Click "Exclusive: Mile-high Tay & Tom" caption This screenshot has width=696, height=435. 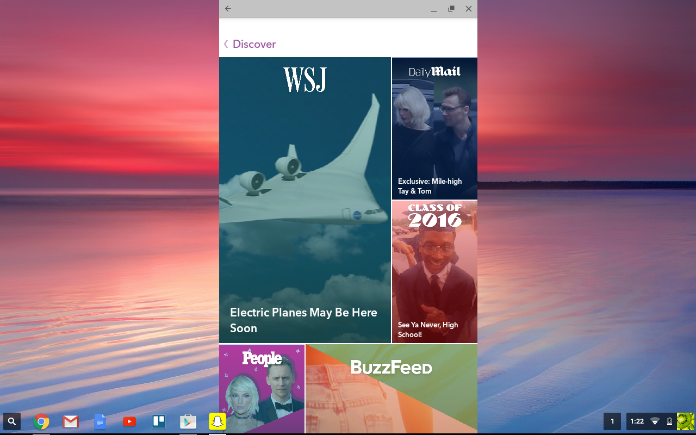point(430,186)
